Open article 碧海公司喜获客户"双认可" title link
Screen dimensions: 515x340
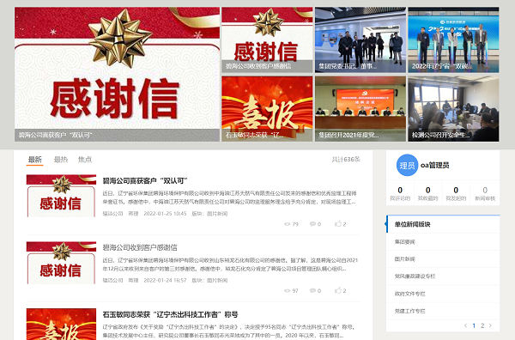145,180
